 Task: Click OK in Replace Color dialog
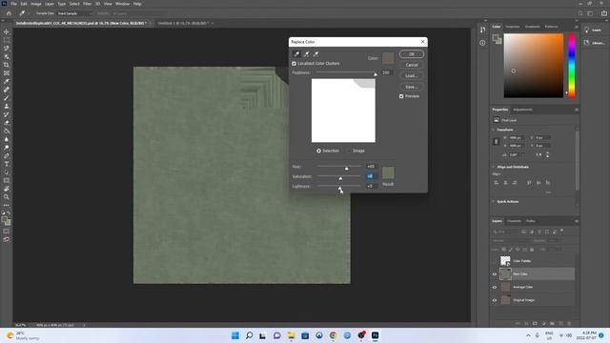pyautogui.click(x=412, y=54)
